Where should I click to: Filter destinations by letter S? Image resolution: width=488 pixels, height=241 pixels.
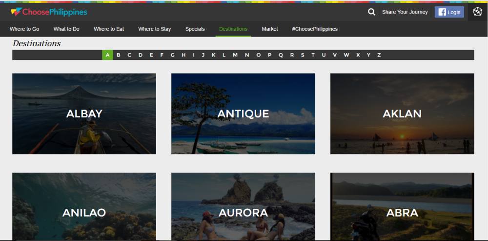(303, 55)
